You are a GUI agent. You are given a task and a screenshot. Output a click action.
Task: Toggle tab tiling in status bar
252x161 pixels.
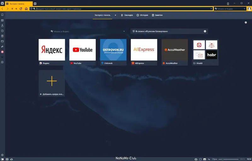[200, 159]
